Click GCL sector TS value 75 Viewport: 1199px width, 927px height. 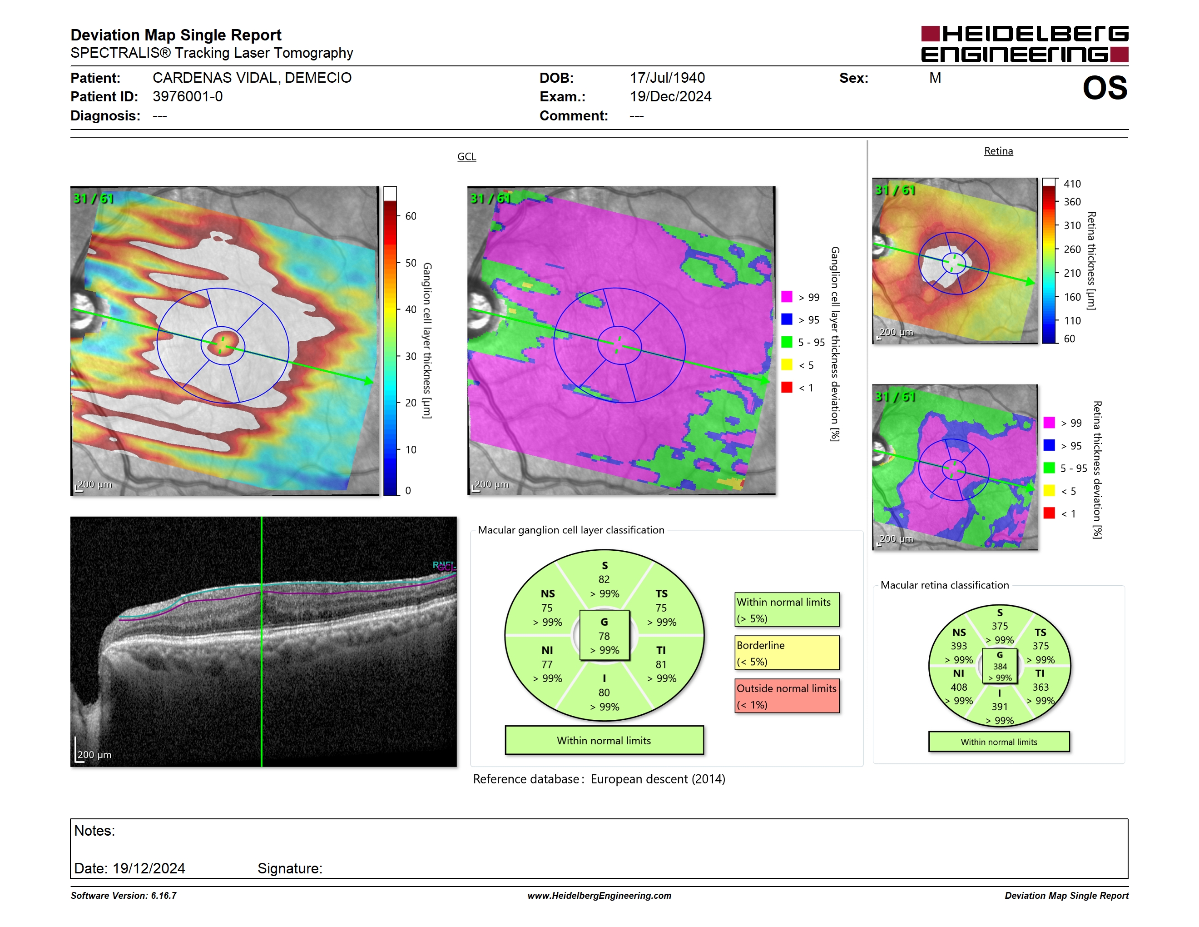[661, 608]
